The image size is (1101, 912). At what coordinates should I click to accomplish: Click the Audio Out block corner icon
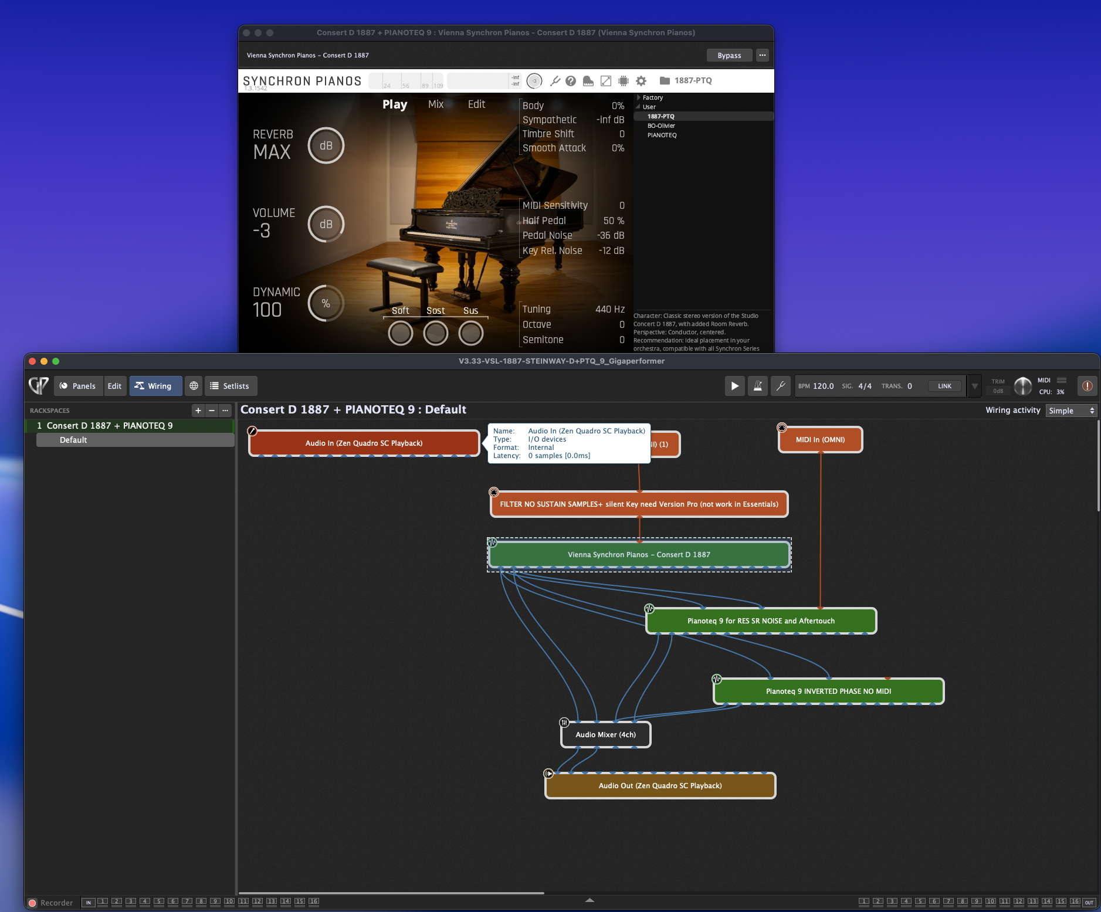(x=548, y=774)
